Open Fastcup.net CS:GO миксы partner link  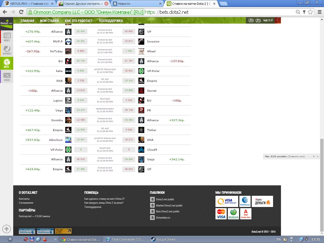[34, 216]
